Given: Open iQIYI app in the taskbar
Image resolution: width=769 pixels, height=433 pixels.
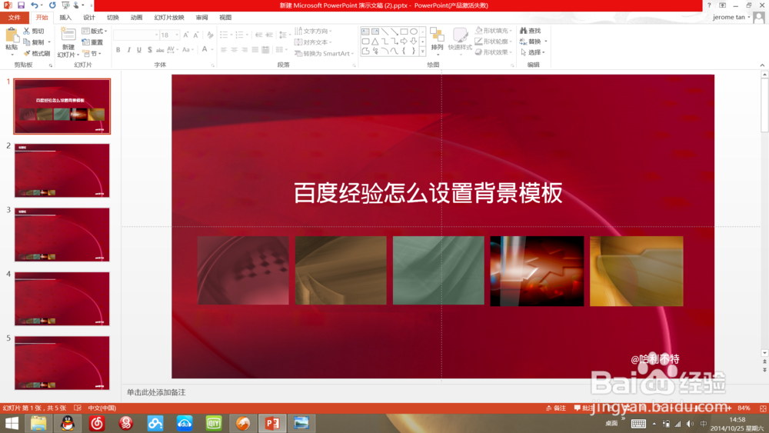Looking at the screenshot, I should pyautogui.click(x=213, y=423).
